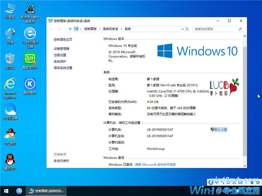Select the 系统 breadcrumb
The width and height of the screenshot is (262, 196).
[x=128, y=29]
